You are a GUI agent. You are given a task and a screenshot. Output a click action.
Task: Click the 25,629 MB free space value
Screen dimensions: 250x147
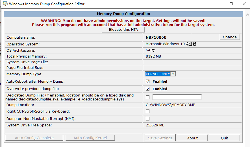[155, 125]
